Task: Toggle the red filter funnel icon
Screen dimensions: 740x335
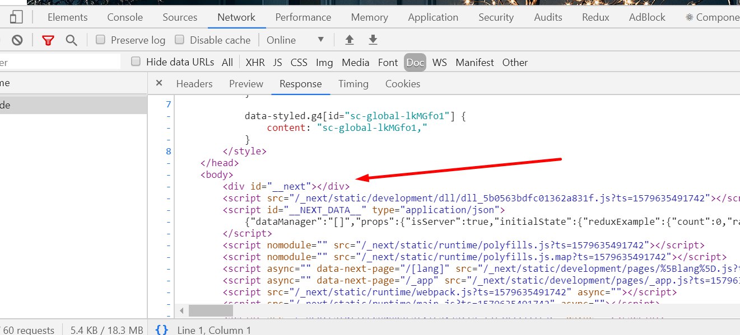Action: [x=49, y=40]
